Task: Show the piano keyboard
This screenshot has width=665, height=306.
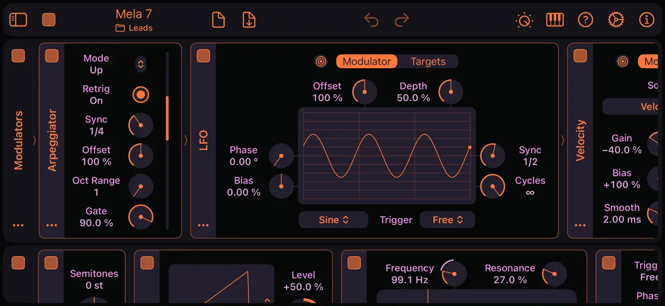Action: click(555, 20)
